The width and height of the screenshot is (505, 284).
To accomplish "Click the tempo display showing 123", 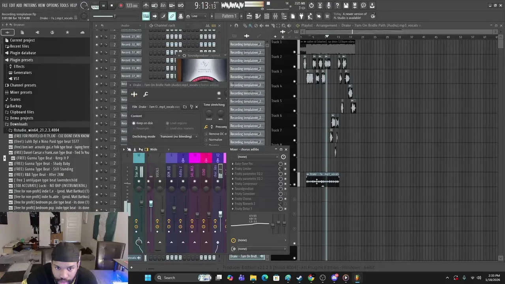I will click(x=132, y=6).
